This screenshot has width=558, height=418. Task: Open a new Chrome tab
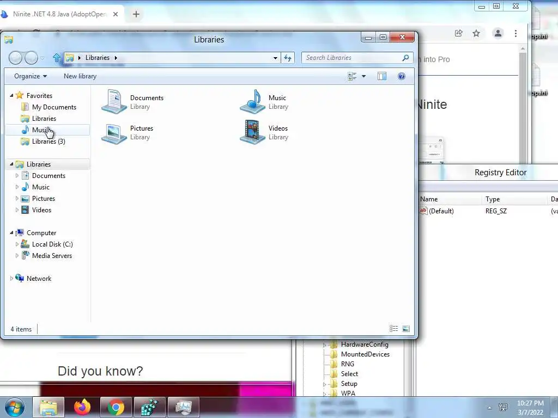(136, 14)
